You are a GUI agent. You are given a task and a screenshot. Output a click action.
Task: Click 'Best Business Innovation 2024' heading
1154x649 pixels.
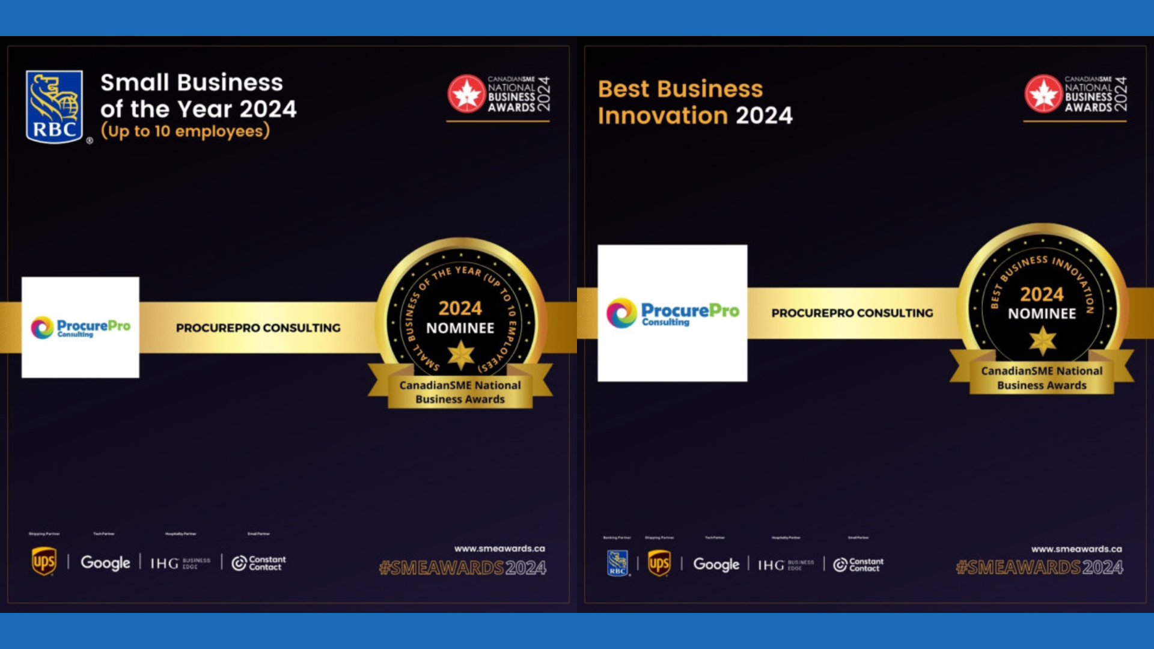(695, 102)
